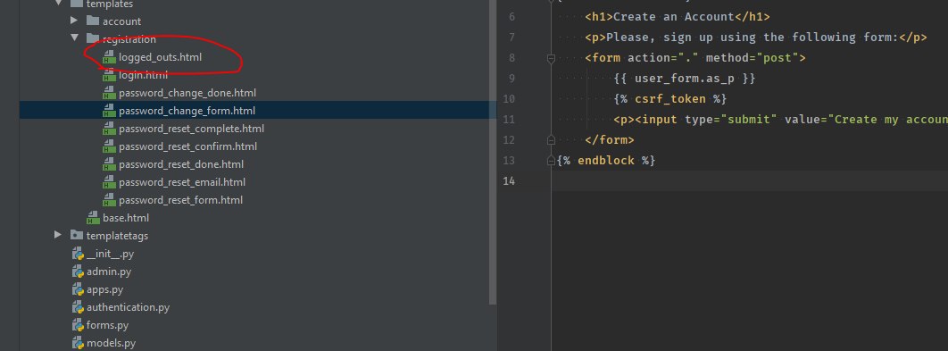The height and width of the screenshot is (351, 948).
Task: Expand the templatetags folder arrow
Action: [x=58, y=235]
